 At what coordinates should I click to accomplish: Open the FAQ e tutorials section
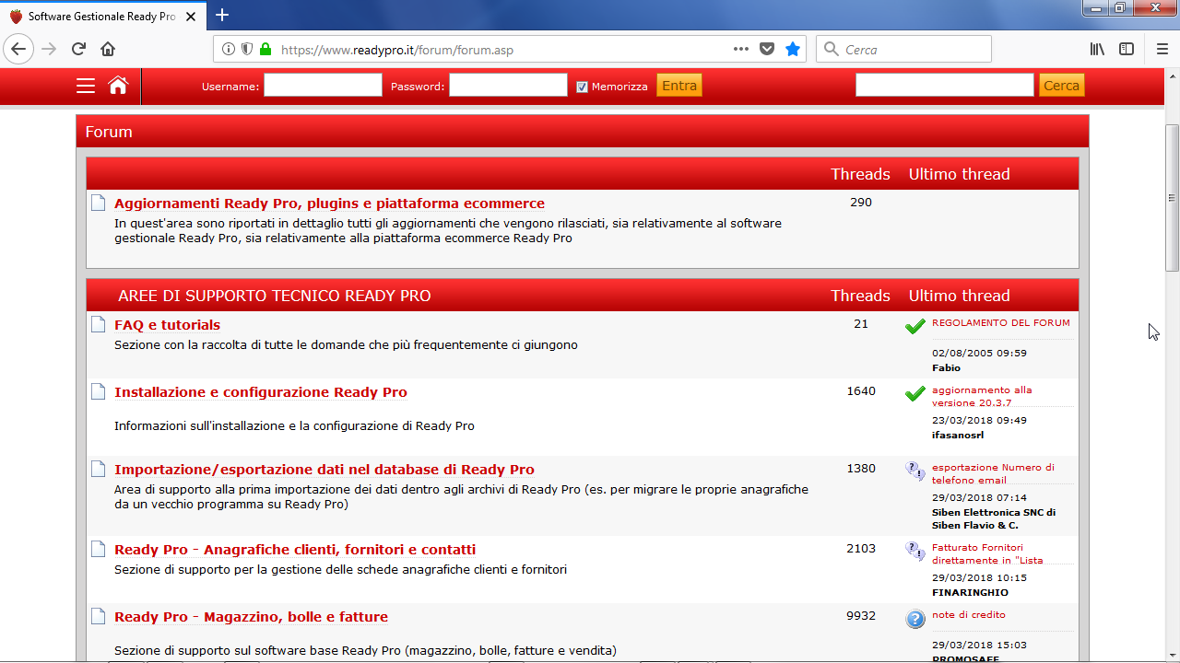pyautogui.click(x=167, y=325)
